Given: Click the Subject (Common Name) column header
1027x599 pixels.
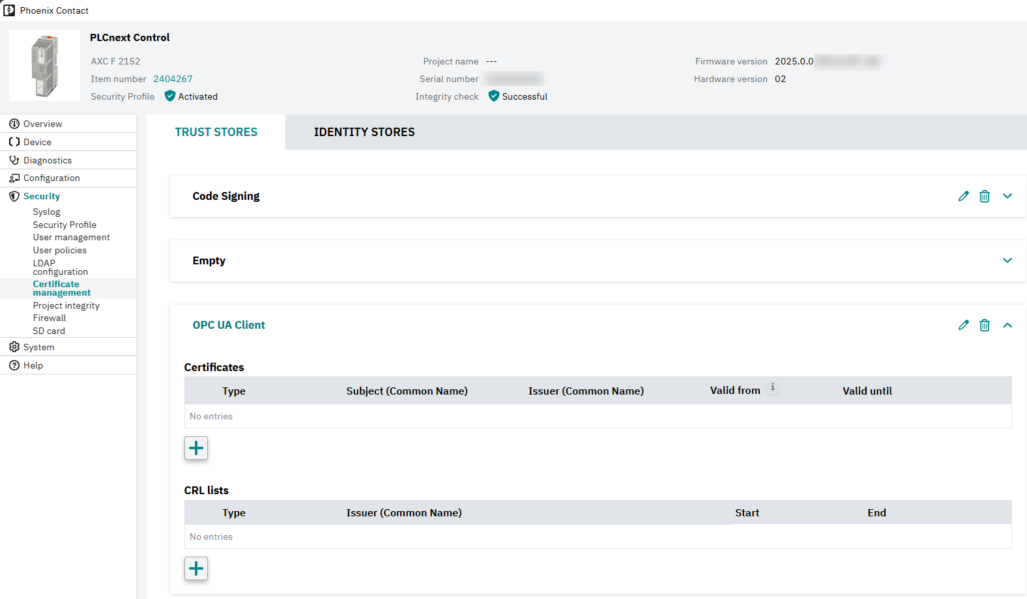Looking at the screenshot, I should [x=407, y=391].
